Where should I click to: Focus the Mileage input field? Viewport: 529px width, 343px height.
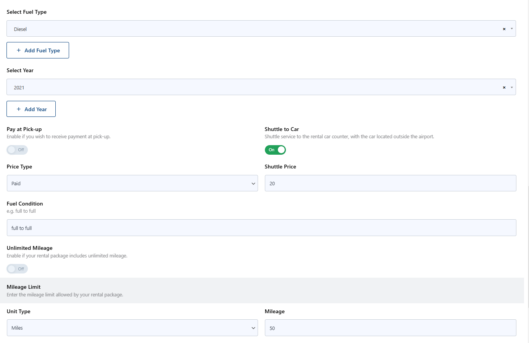[x=390, y=328]
